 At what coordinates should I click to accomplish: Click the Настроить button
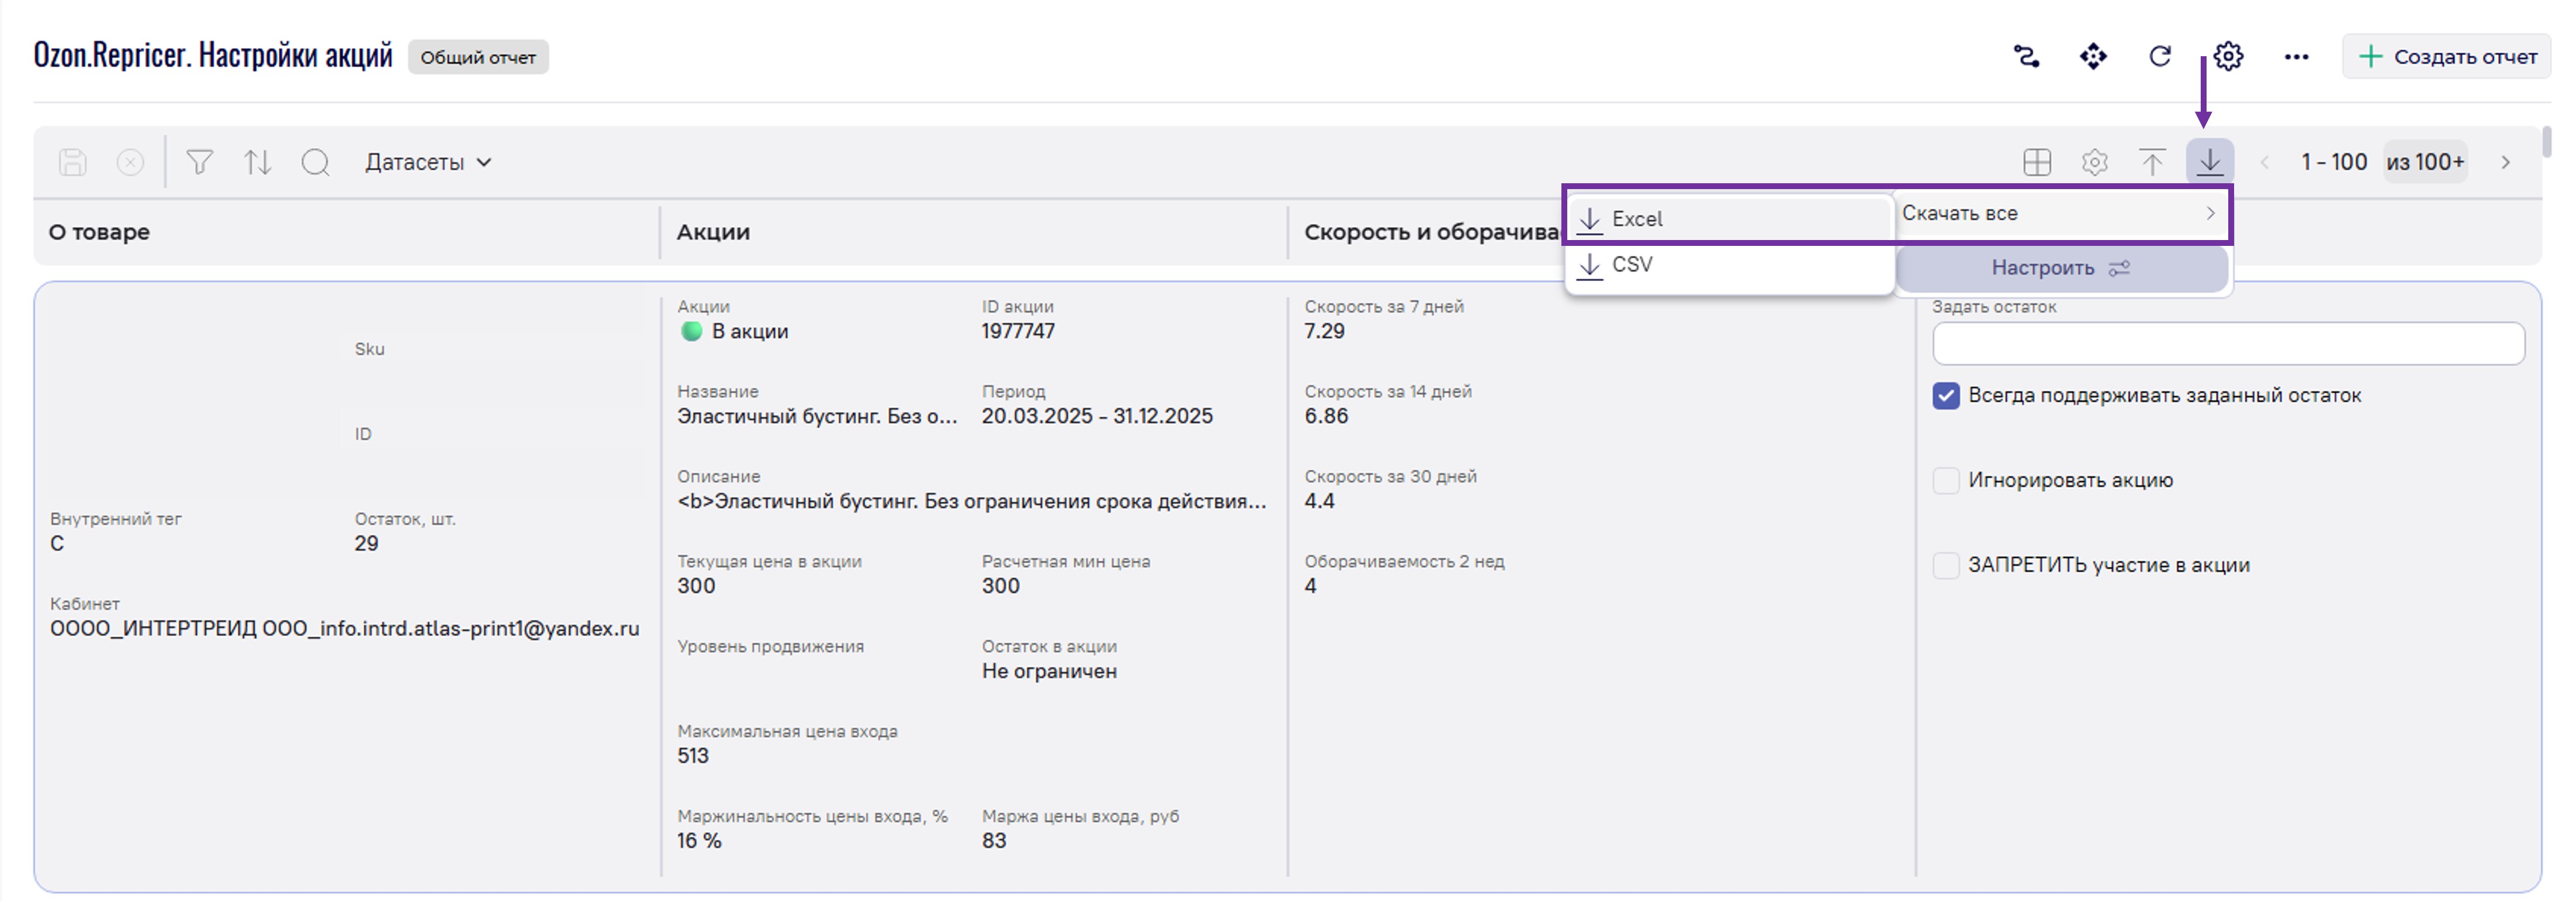click(2060, 268)
